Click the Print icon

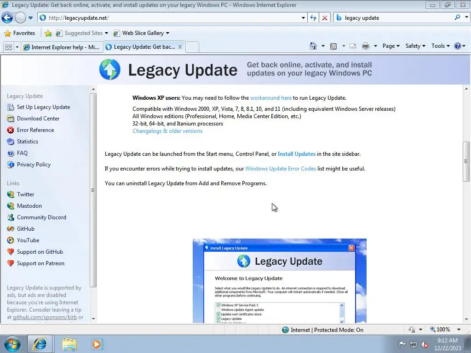pyautogui.click(x=366, y=46)
